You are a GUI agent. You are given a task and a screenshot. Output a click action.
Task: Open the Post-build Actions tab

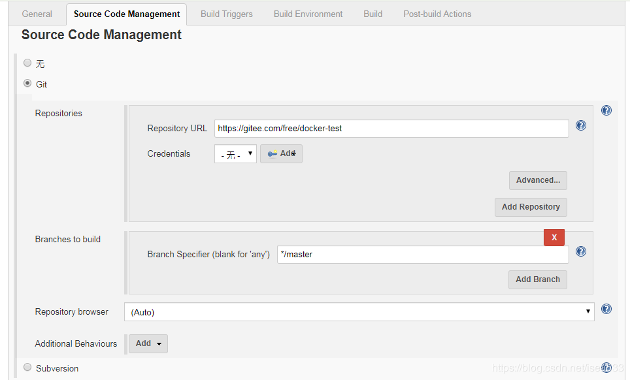(x=437, y=13)
